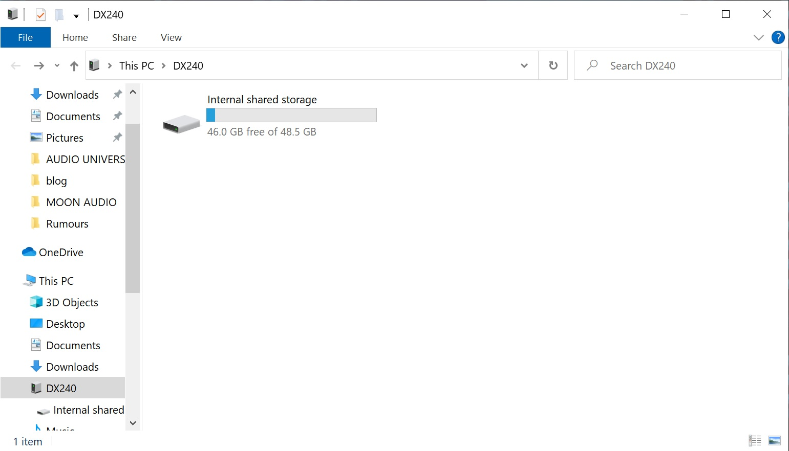Screen dimensions: 789x451
Task: Open the View ribbon tab
Action: point(171,37)
